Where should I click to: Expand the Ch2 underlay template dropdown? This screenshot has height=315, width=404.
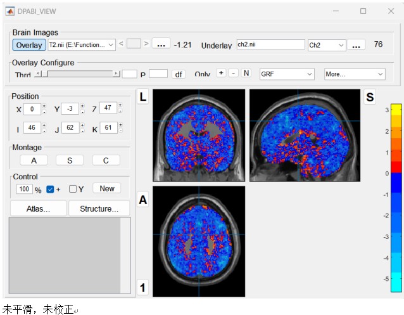(x=327, y=45)
